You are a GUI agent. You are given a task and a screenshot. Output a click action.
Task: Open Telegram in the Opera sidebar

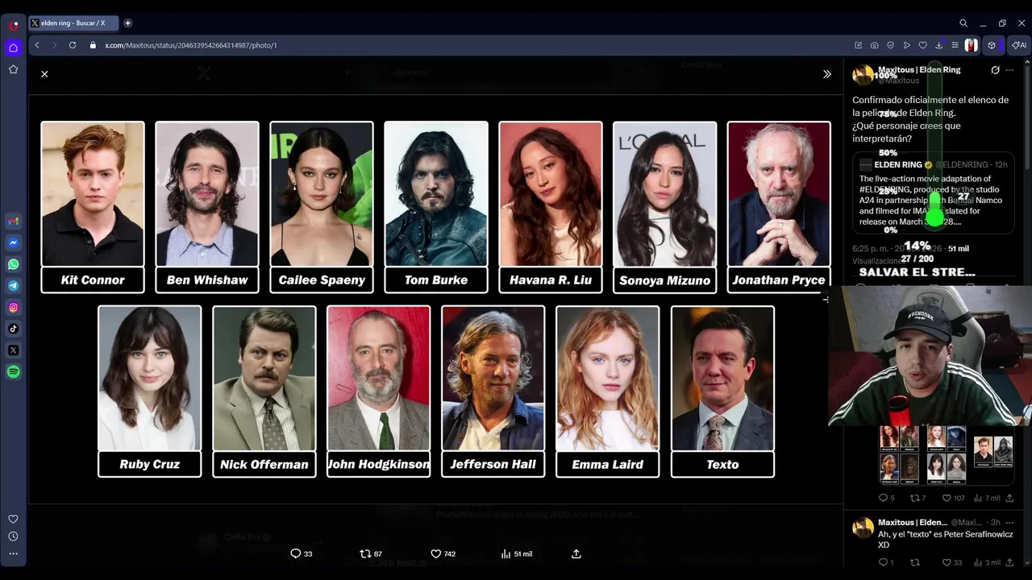coord(14,286)
